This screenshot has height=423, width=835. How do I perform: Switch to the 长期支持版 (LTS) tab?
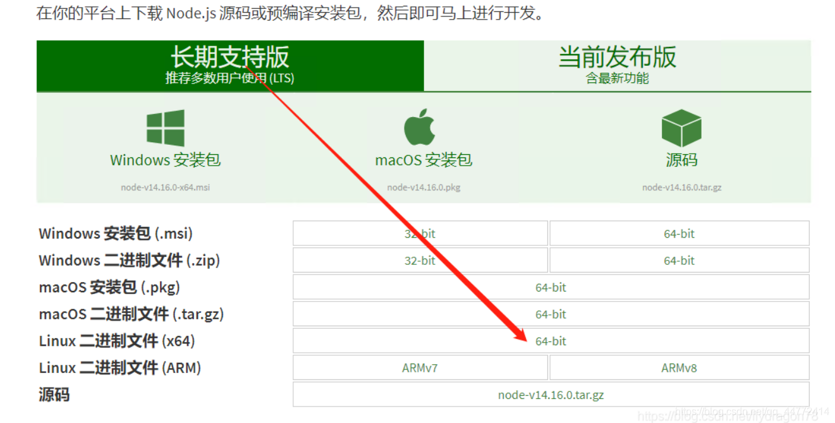point(230,66)
